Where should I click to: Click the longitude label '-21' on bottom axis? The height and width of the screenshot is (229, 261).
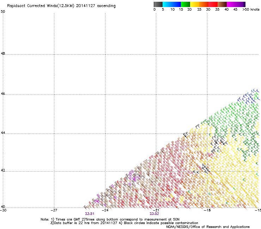(x=156, y=210)
